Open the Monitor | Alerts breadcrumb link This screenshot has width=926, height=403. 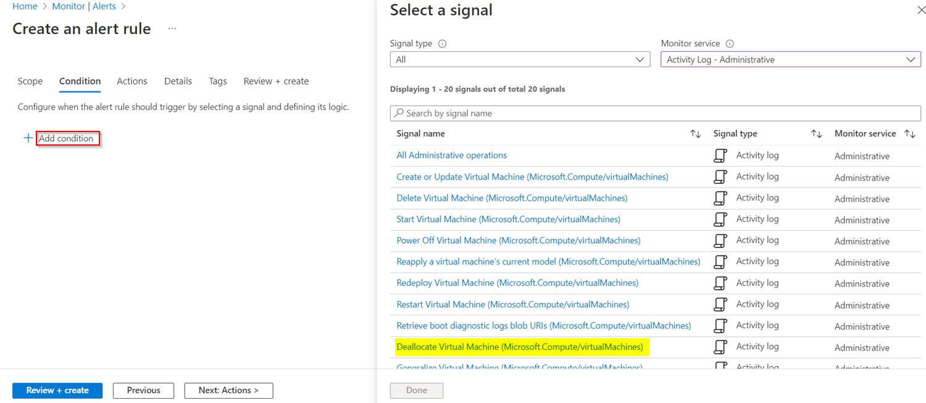point(85,6)
